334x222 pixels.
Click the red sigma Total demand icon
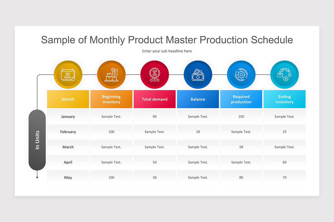click(x=154, y=74)
